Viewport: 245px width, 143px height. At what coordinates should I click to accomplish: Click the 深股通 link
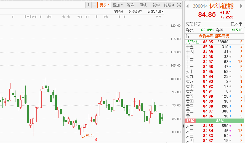click(x=118, y=12)
